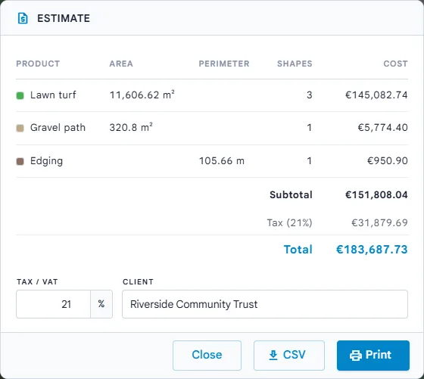
Task: Click the SHAPES column header
Action: pos(295,64)
